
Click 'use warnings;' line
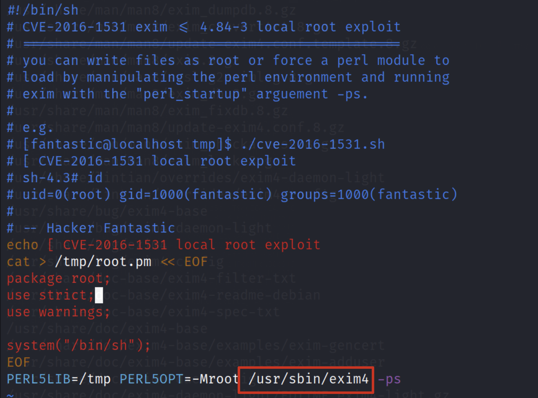pos(58,312)
